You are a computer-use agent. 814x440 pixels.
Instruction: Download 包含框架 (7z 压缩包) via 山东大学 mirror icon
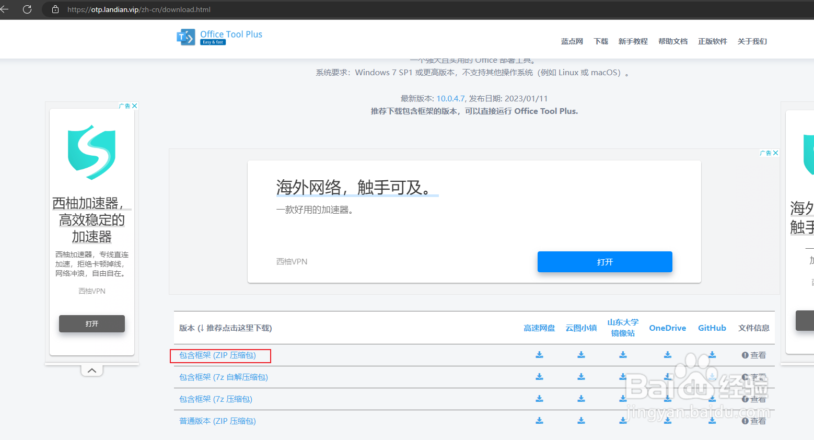[x=623, y=399]
